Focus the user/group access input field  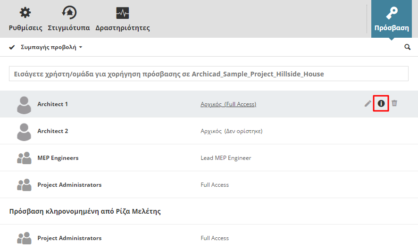click(209, 74)
